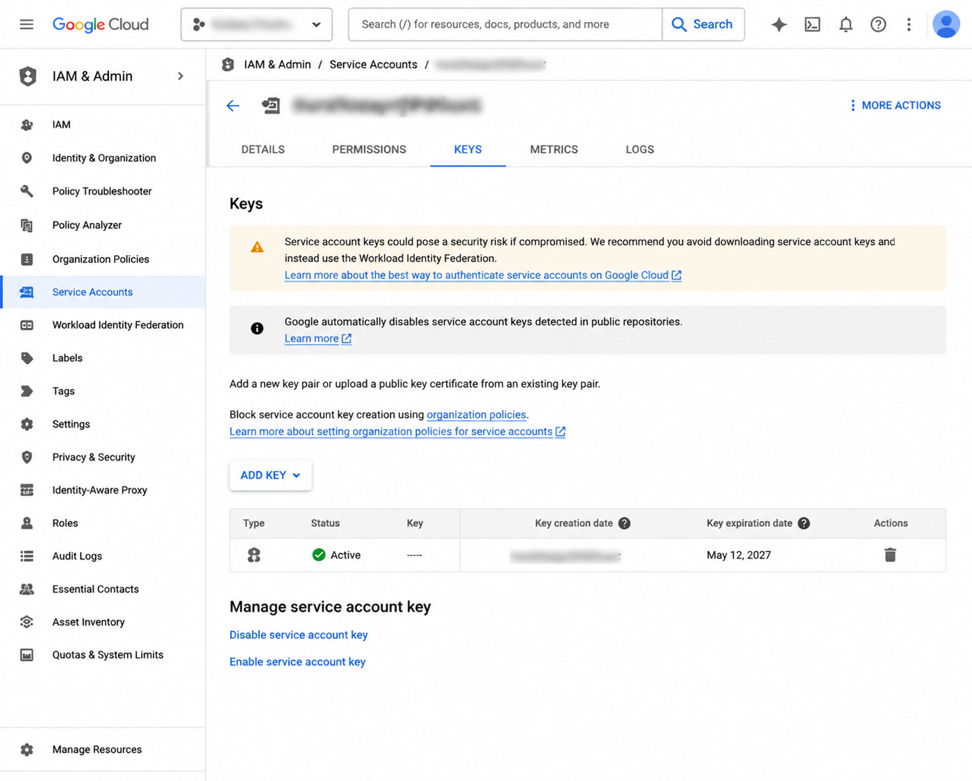
Task: Show help for Key expiration date
Action: coord(804,523)
